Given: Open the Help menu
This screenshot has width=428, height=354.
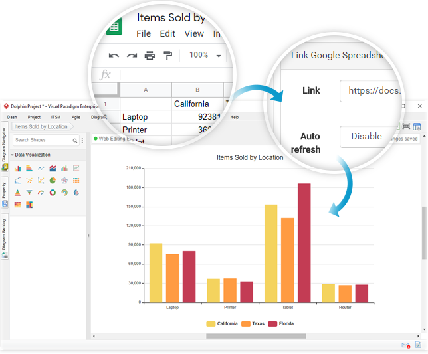Looking at the screenshot, I should click(x=235, y=117).
